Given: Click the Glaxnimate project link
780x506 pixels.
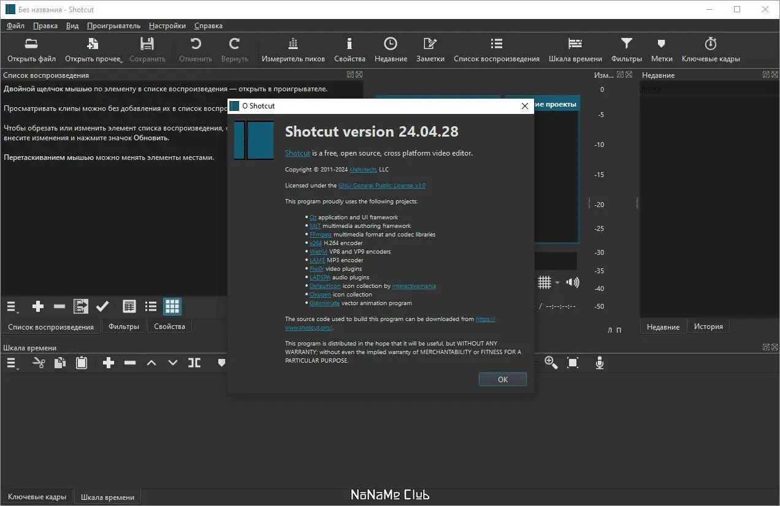Looking at the screenshot, I should [325, 303].
